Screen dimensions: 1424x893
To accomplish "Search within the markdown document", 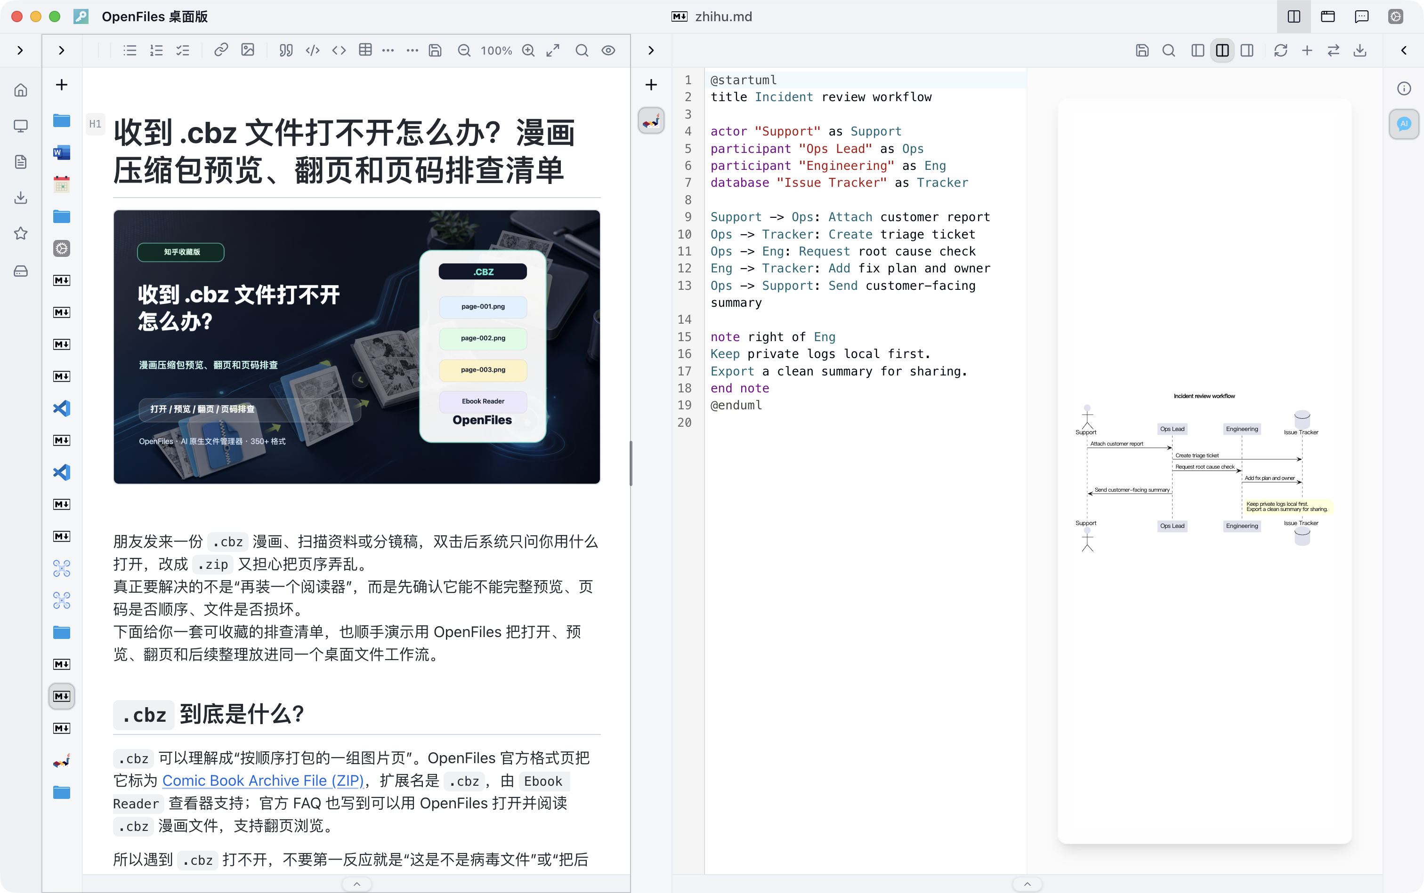I will click(x=582, y=50).
